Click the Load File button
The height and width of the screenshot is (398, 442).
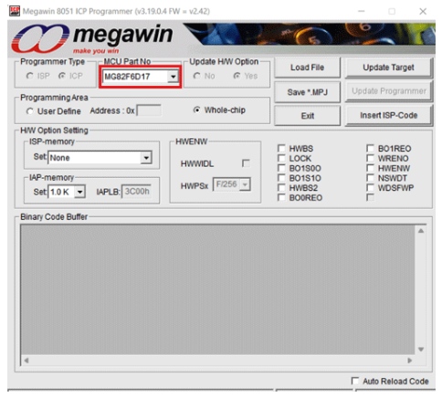coord(307,68)
